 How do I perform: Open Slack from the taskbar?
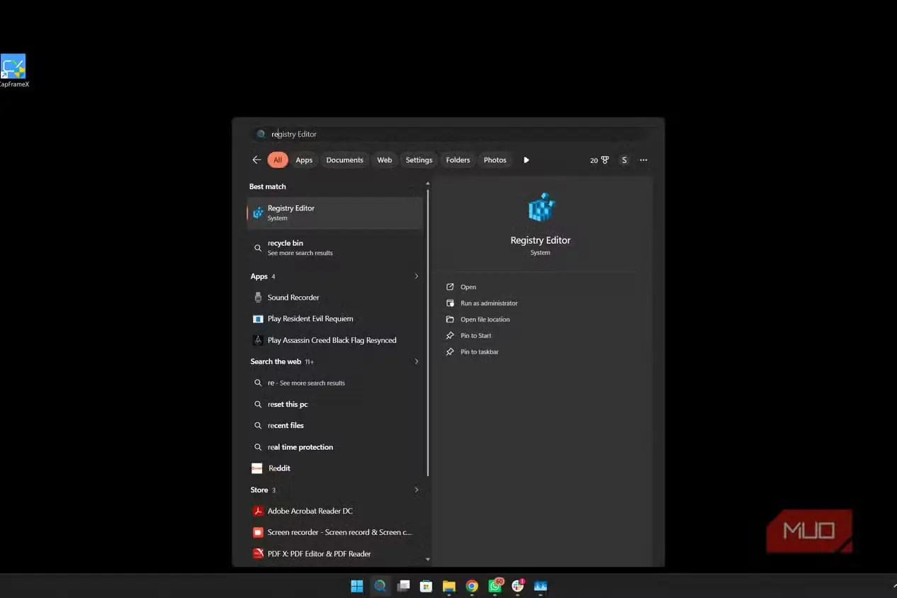click(518, 586)
